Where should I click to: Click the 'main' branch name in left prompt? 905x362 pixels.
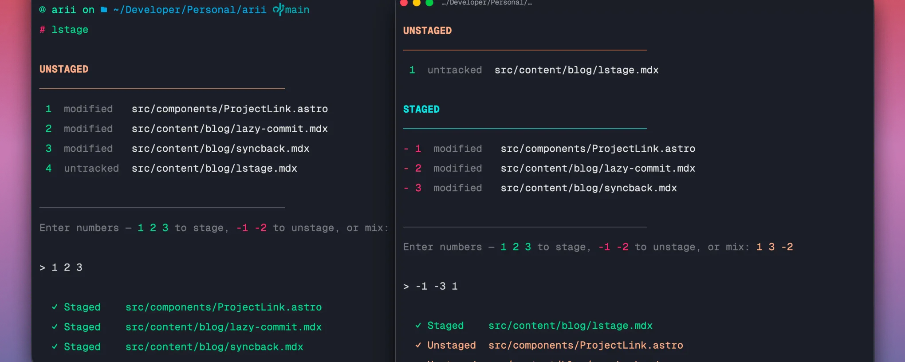297,10
